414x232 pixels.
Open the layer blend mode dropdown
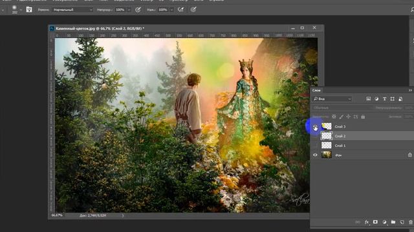click(342, 108)
